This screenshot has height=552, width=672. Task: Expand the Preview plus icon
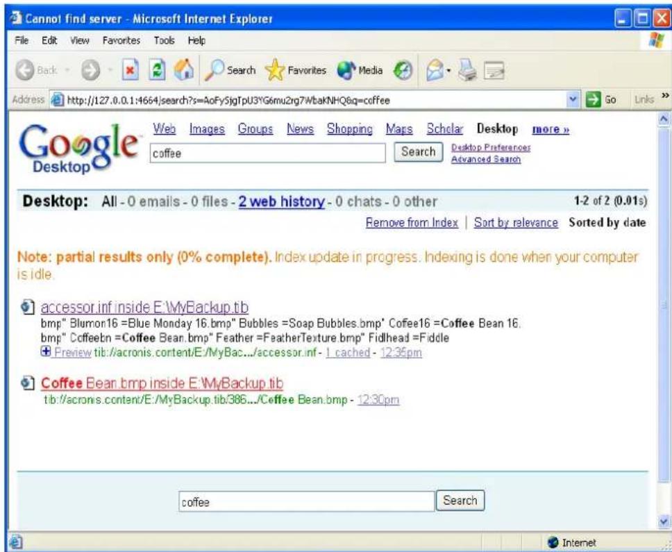point(45,352)
